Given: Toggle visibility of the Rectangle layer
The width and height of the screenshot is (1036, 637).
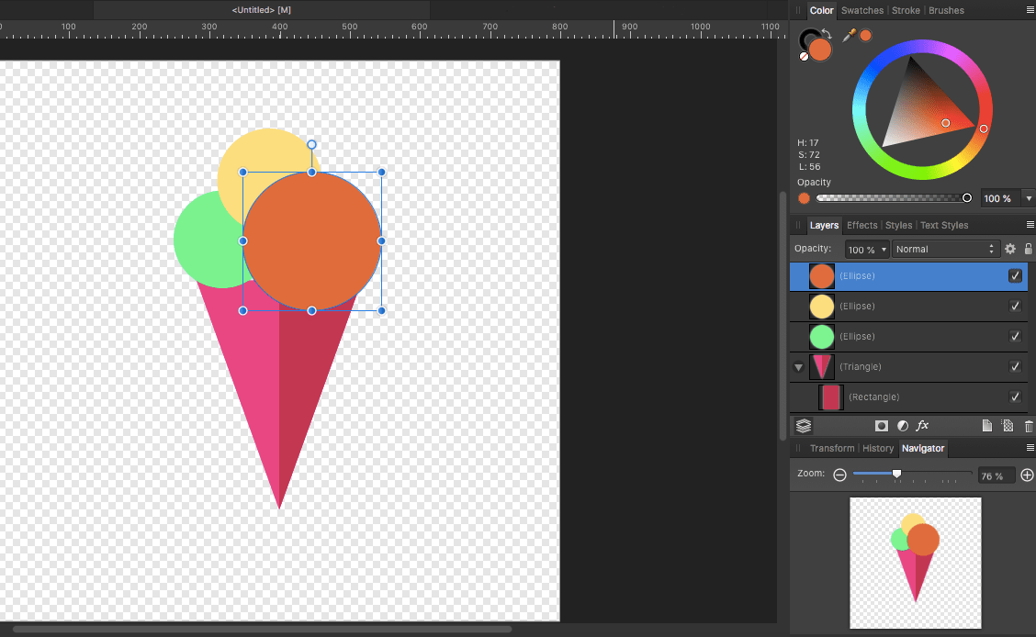Looking at the screenshot, I should (x=1015, y=397).
